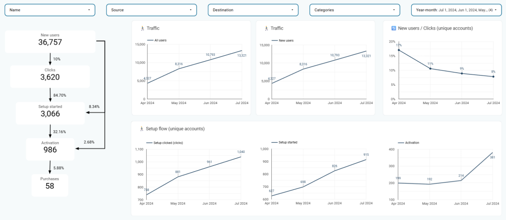
Task: Click the Setup started 3,066 funnel card
Action: coord(50,113)
